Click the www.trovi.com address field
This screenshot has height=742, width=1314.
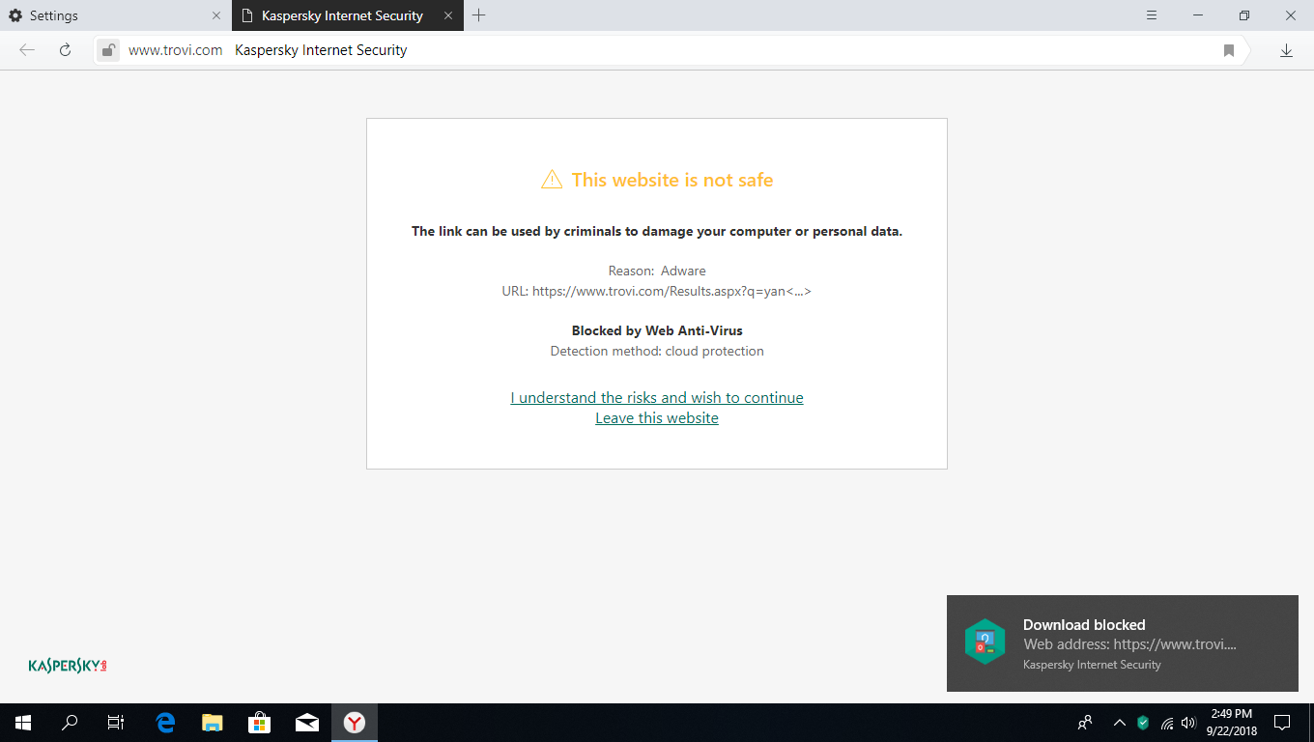[176, 50]
